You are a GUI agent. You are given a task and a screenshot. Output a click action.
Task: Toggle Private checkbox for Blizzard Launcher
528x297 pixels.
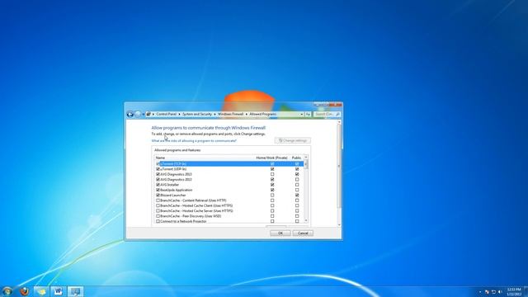(x=272, y=196)
